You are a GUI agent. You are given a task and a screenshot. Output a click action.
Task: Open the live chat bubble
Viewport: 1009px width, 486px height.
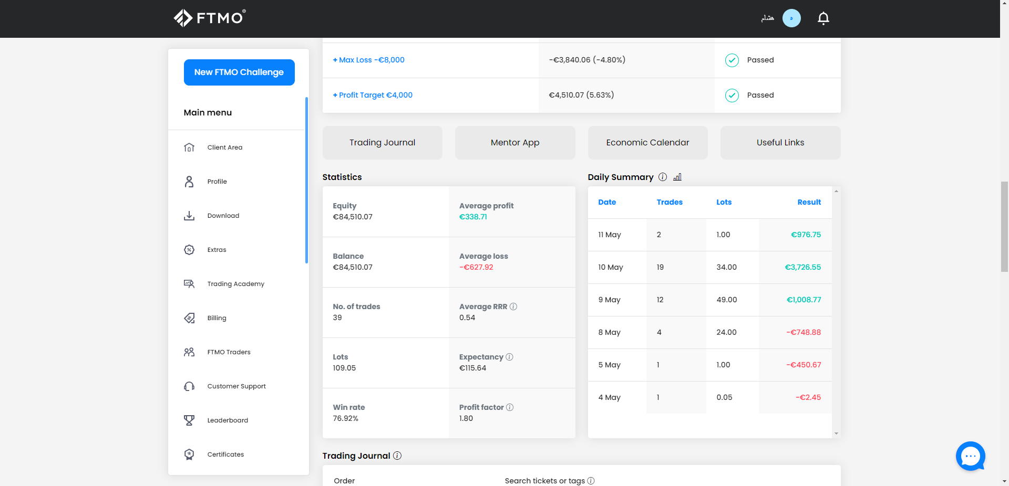[x=970, y=456]
